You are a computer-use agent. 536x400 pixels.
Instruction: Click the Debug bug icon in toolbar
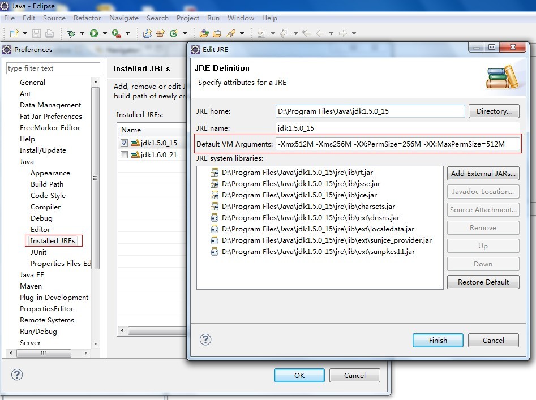coord(71,33)
